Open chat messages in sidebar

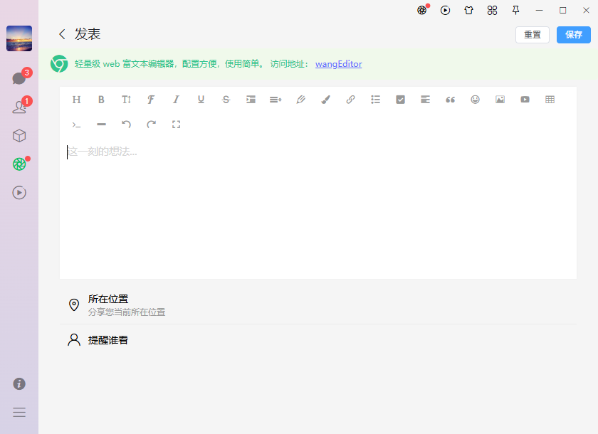pyautogui.click(x=19, y=78)
